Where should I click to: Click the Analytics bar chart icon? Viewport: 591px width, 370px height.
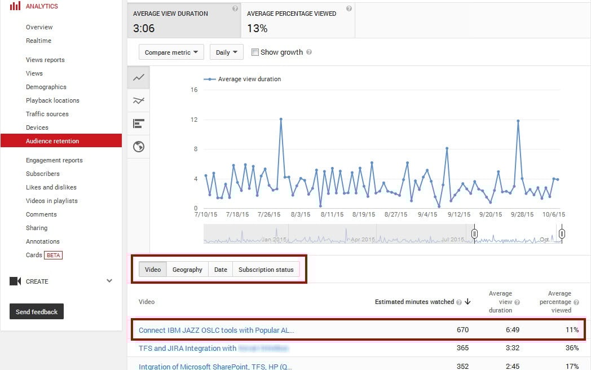(15, 6)
